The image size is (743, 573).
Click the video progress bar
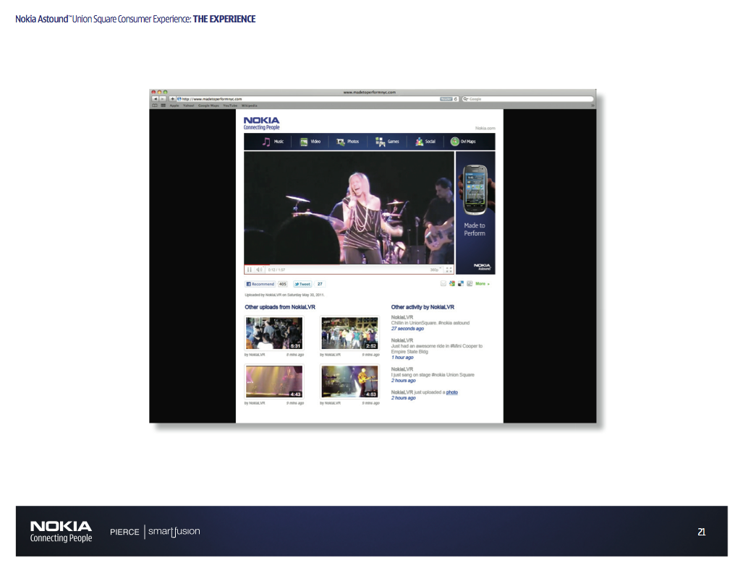click(349, 265)
